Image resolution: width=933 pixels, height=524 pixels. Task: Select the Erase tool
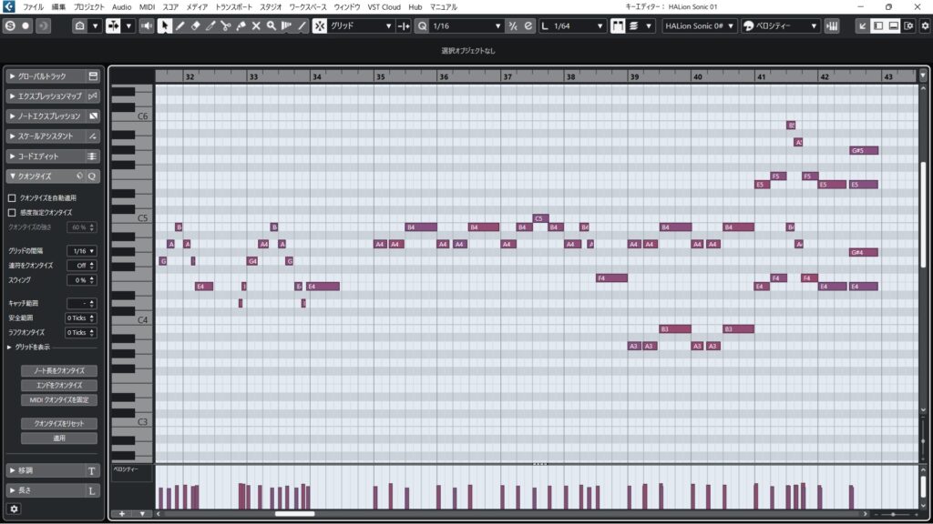pyautogui.click(x=195, y=26)
